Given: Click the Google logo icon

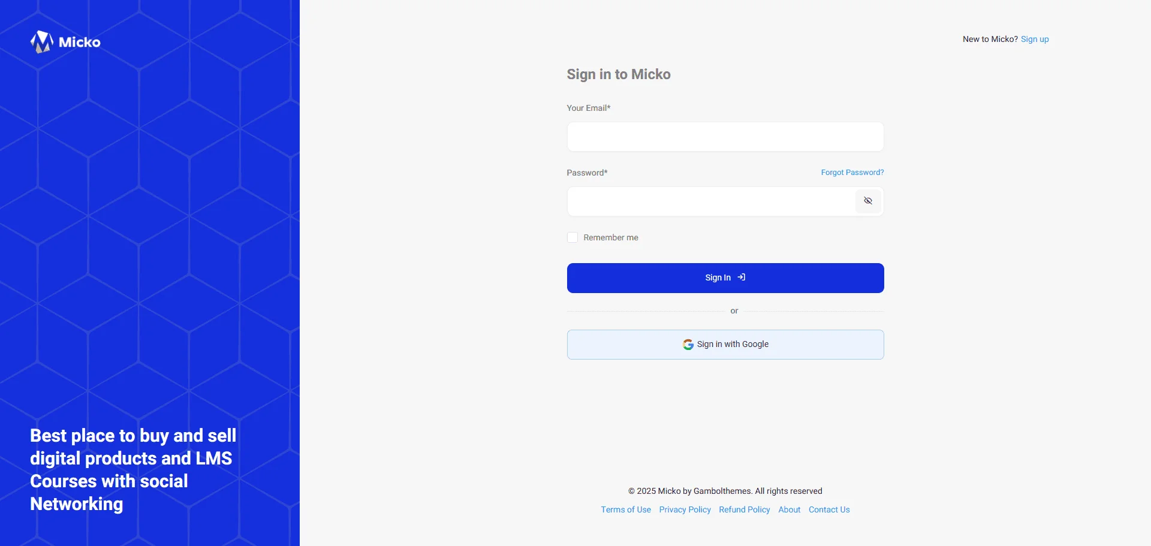Looking at the screenshot, I should click(x=688, y=345).
